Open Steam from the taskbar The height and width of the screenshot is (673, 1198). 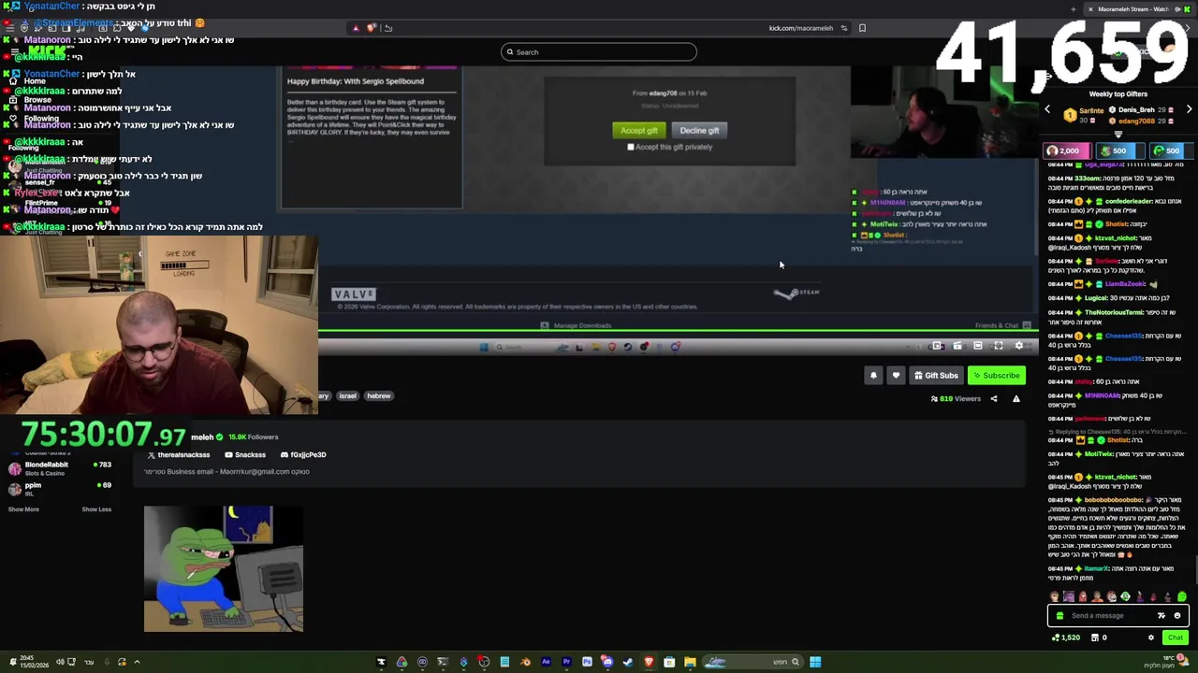(x=628, y=663)
